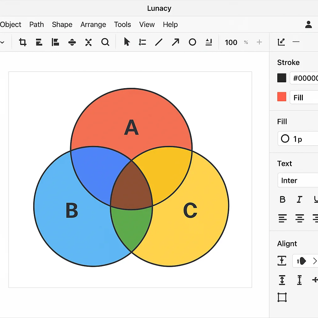Select the Line drawing tool
This screenshot has height=318, width=318.
click(159, 42)
